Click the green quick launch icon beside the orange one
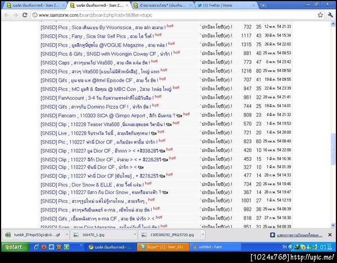Image resolution: width=337 pixels, height=263 pixels. pos(67,247)
